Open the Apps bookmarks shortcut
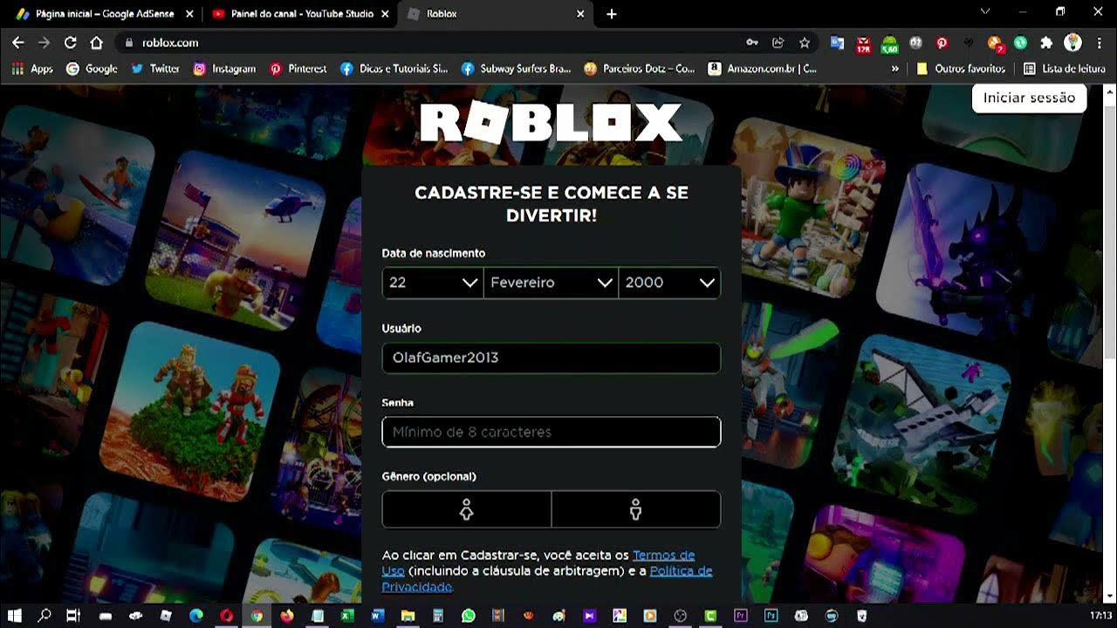This screenshot has width=1117, height=628. [32, 68]
